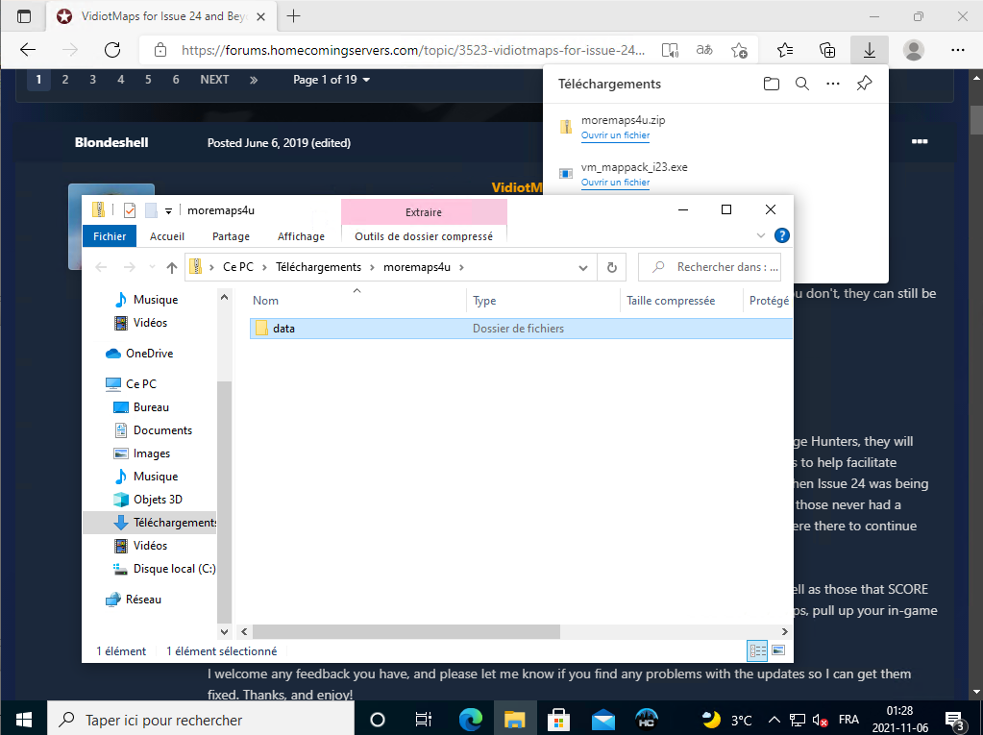Toggle details view layout button

pos(757,650)
